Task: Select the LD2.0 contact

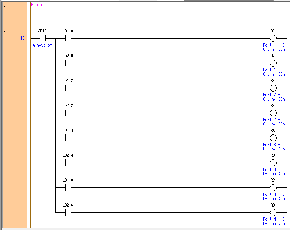Action: [x=68, y=63]
